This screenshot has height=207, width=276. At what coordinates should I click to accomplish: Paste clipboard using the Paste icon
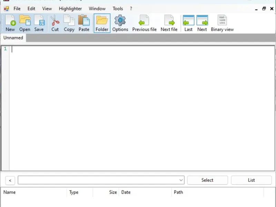(x=84, y=23)
